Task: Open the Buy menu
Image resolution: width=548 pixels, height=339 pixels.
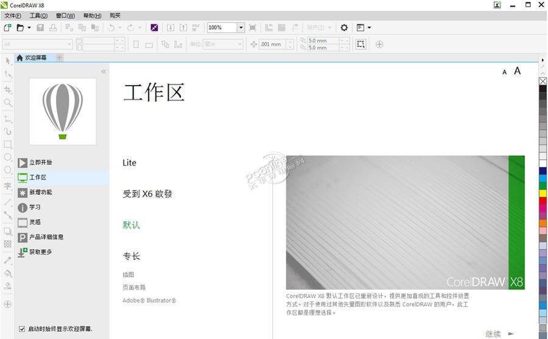Action: point(115,16)
